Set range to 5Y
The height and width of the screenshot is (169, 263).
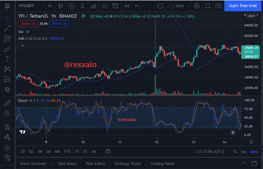point(85,152)
